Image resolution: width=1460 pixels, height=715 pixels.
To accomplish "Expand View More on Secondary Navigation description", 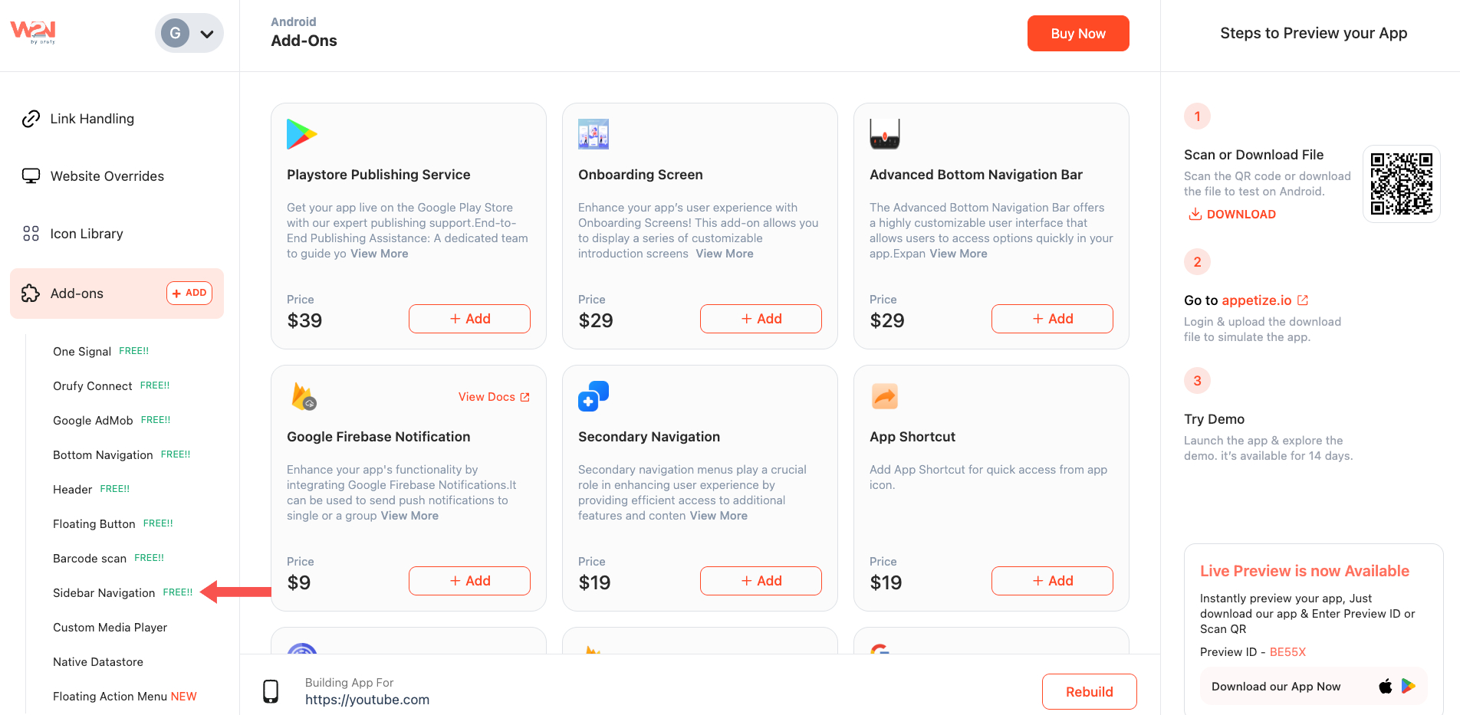I will click(x=718, y=516).
